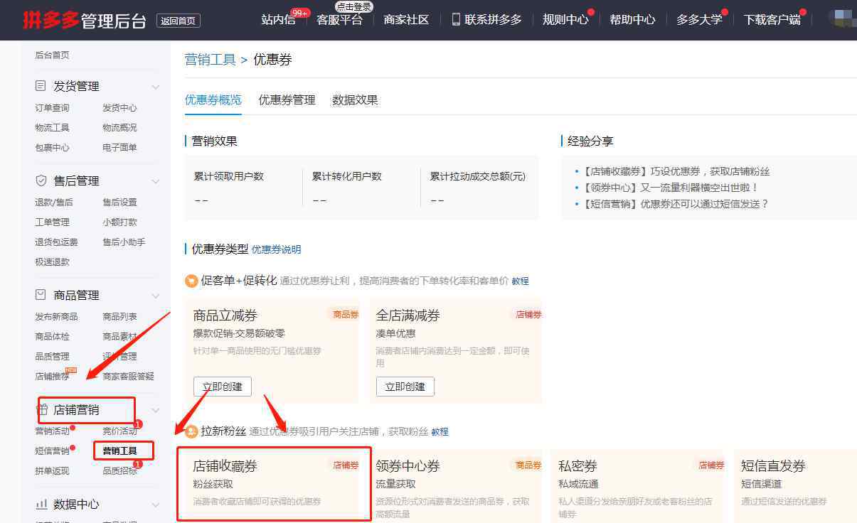
Task: Go to 后台首页 in the sidebar
Action: pos(53,55)
